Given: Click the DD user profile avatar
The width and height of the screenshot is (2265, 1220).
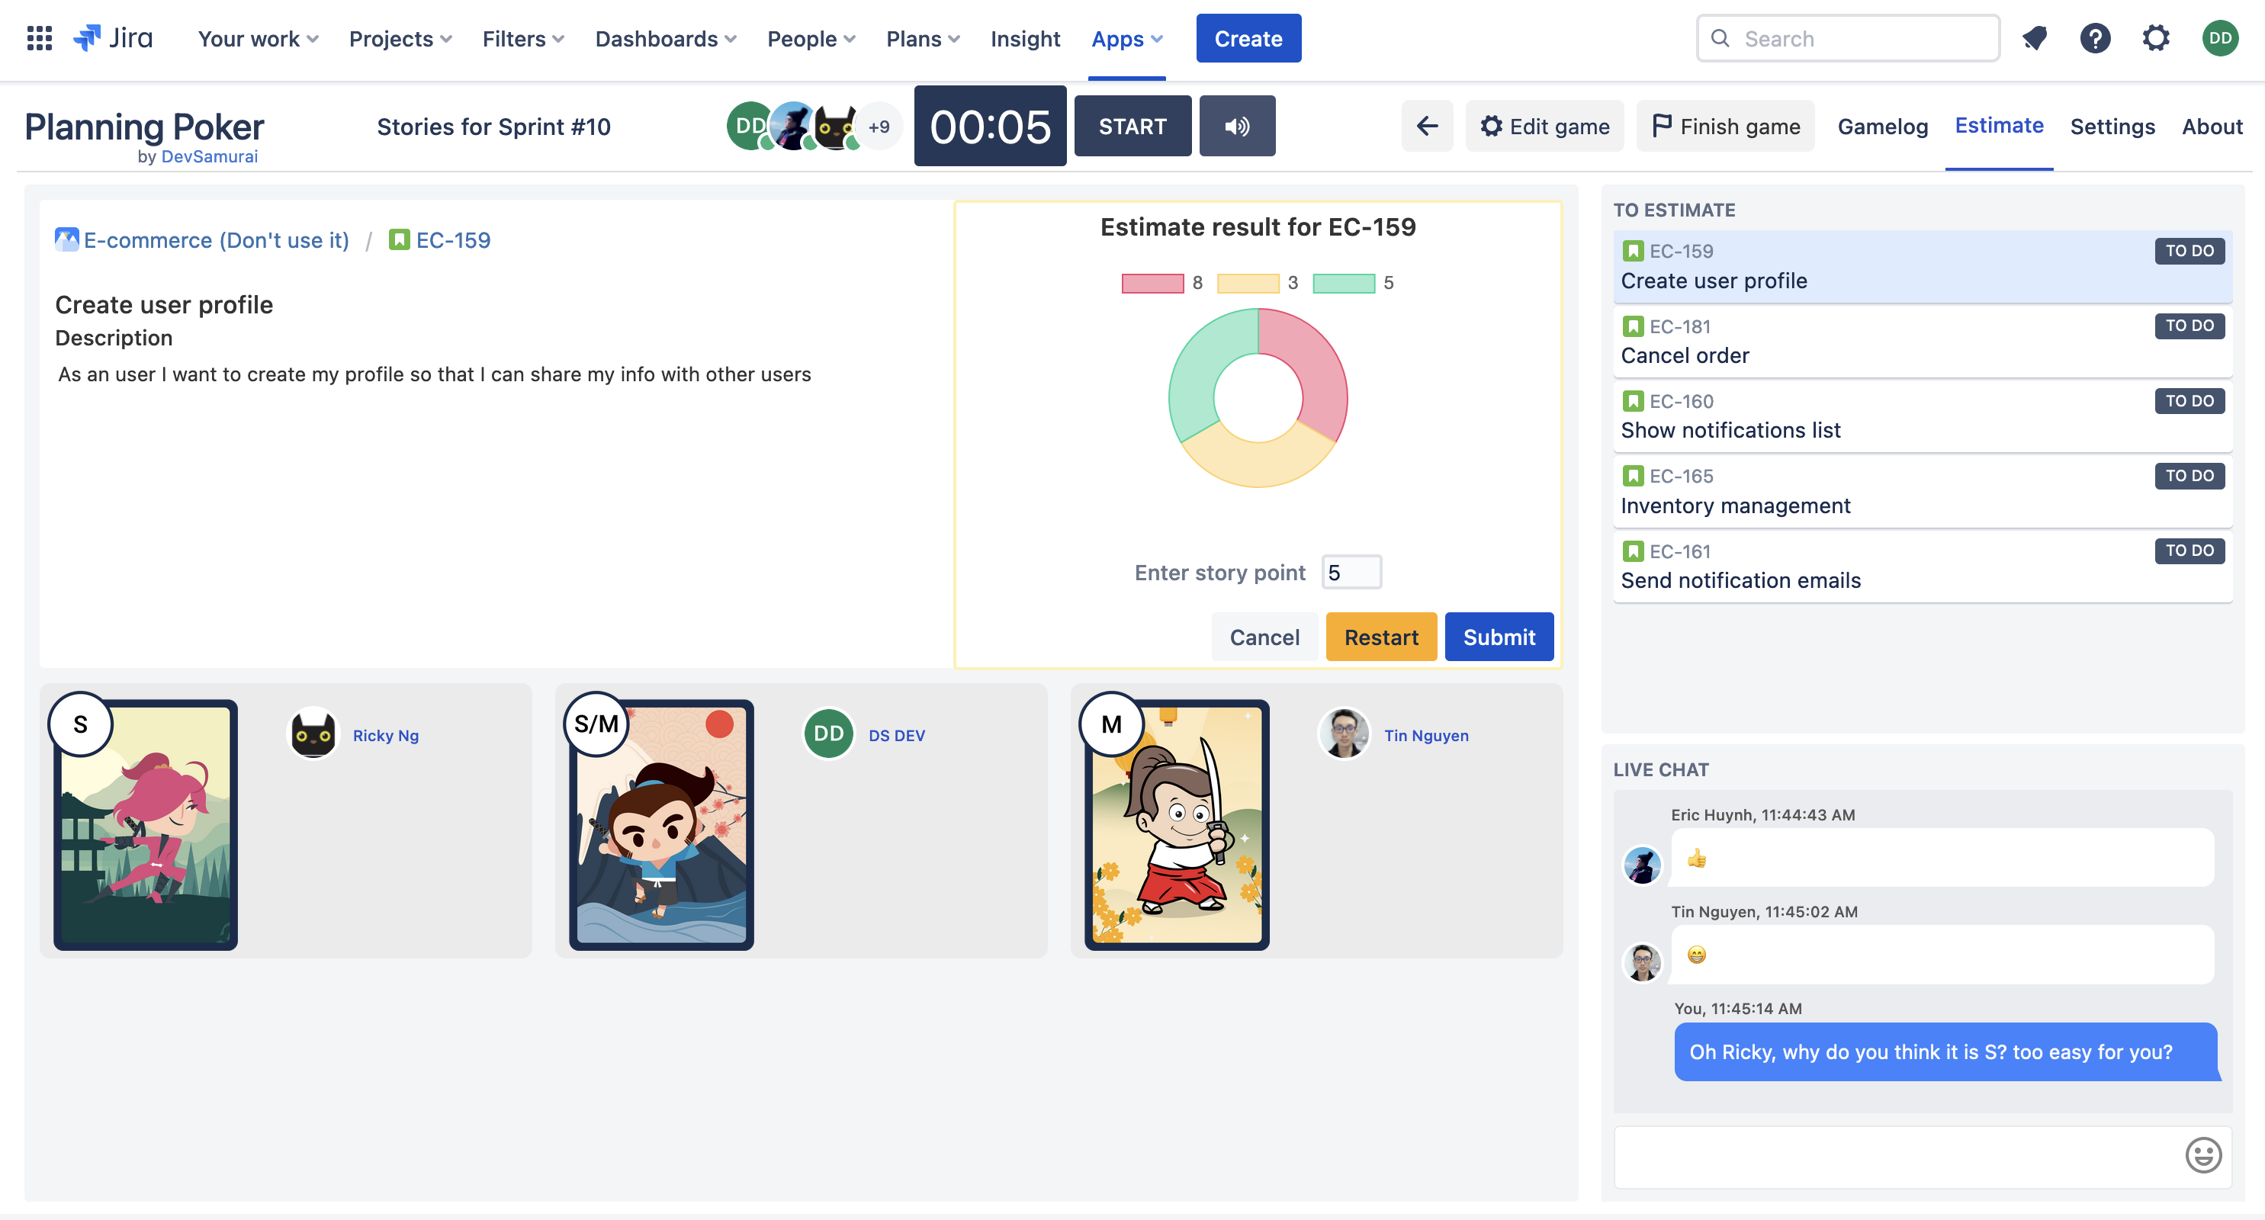Looking at the screenshot, I should pyautogui.click(x=2220, y=39).
